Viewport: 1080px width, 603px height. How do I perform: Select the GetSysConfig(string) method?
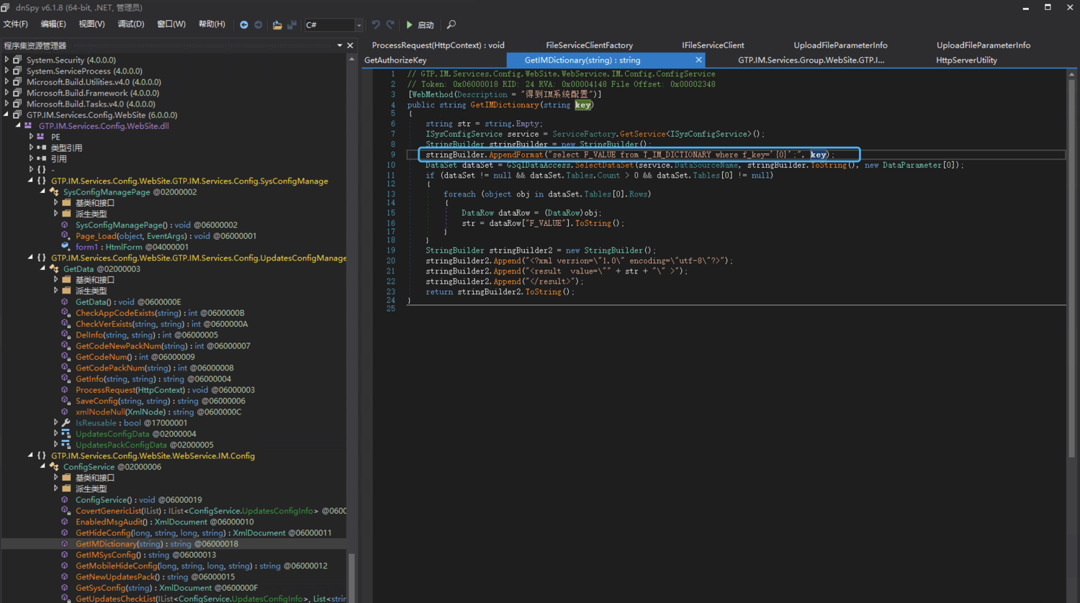point(166,588)
